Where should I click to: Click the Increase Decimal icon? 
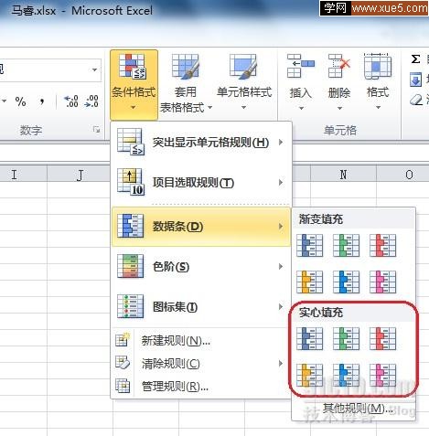[x=70, y=101]
